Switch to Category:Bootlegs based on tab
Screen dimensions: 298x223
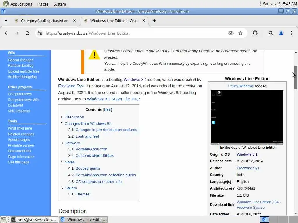pyautogui.click(x=44, y=21)
